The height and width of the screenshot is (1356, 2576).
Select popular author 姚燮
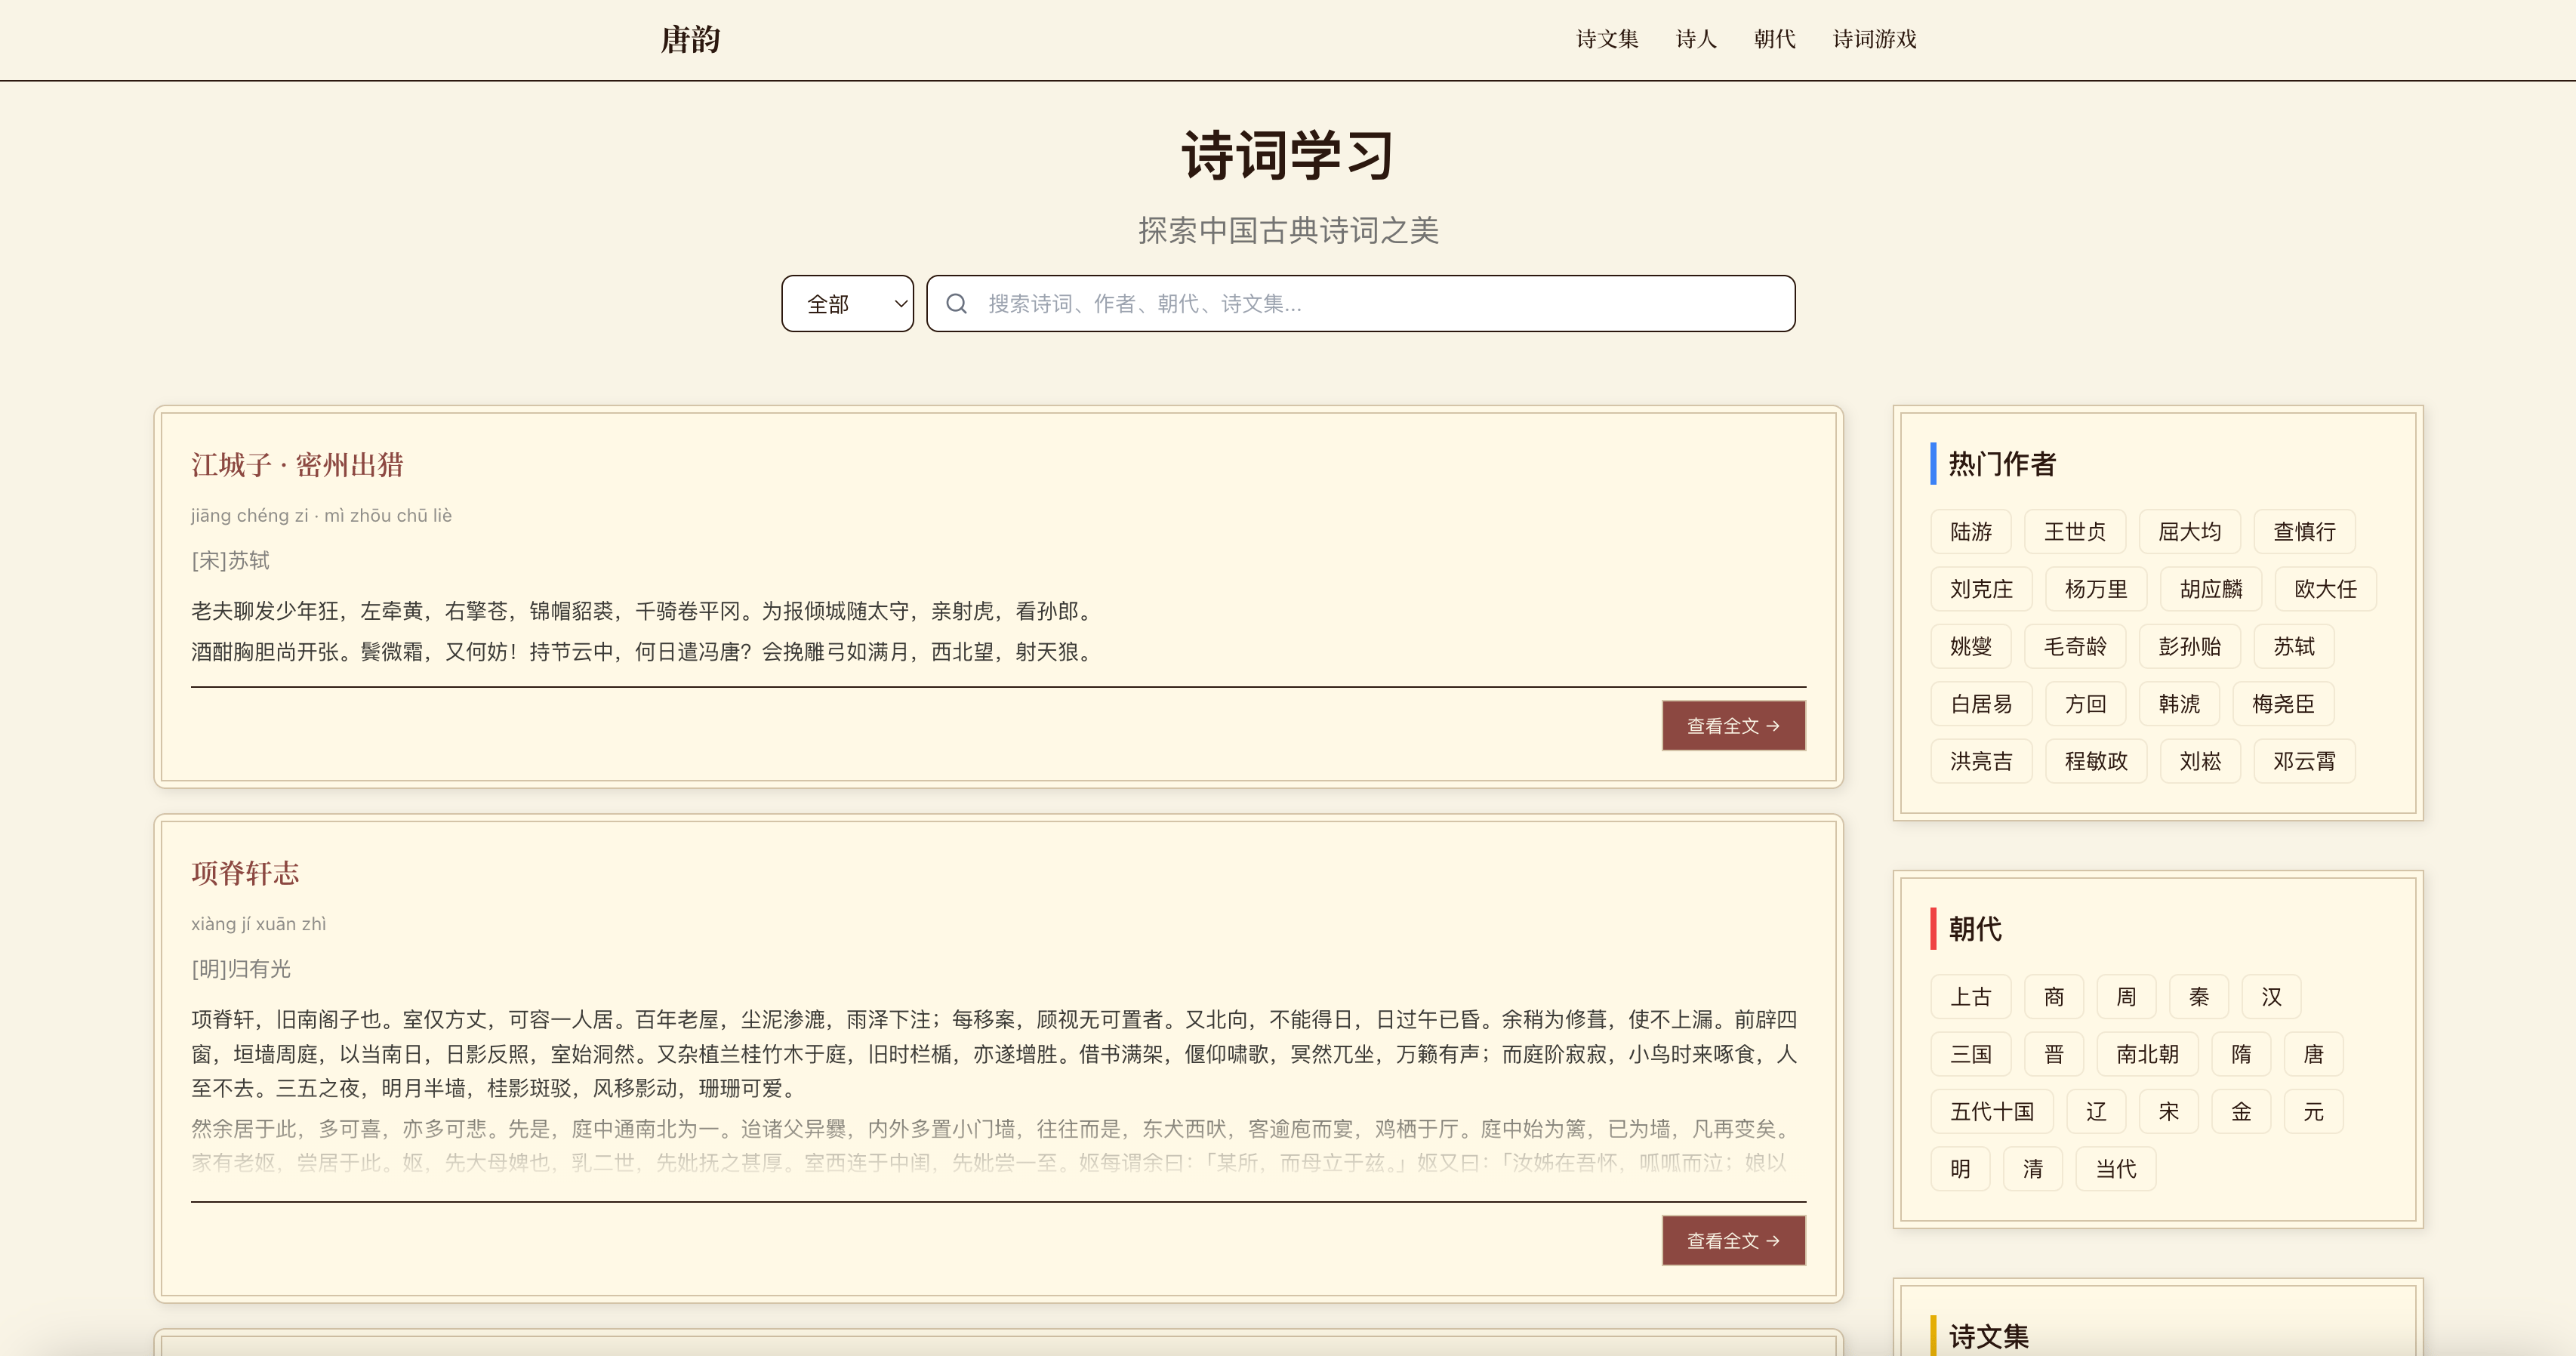[1971, 647]
